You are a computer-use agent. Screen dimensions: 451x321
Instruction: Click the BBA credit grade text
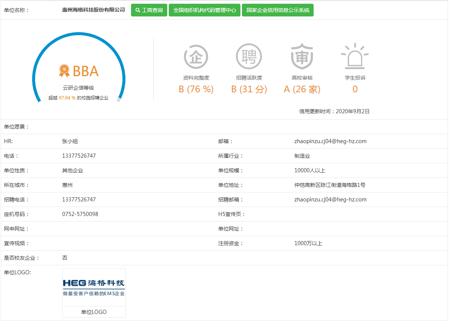click(85, 71)
